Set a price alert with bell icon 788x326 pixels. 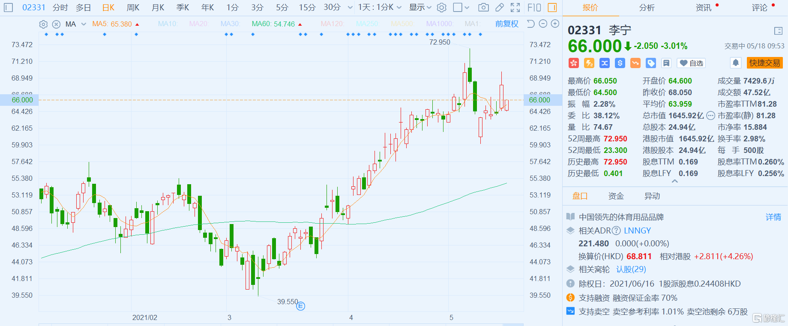tap(736, 63)
